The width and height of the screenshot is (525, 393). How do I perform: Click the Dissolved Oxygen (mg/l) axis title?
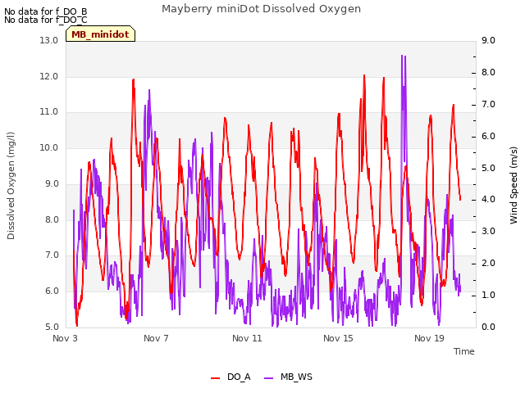point(11,186)
